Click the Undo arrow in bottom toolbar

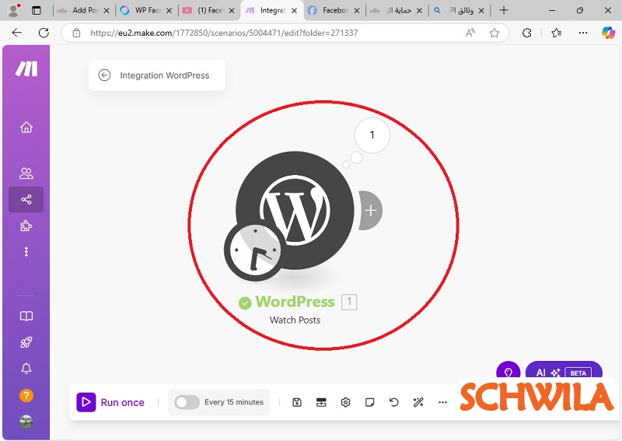point(394,402)
